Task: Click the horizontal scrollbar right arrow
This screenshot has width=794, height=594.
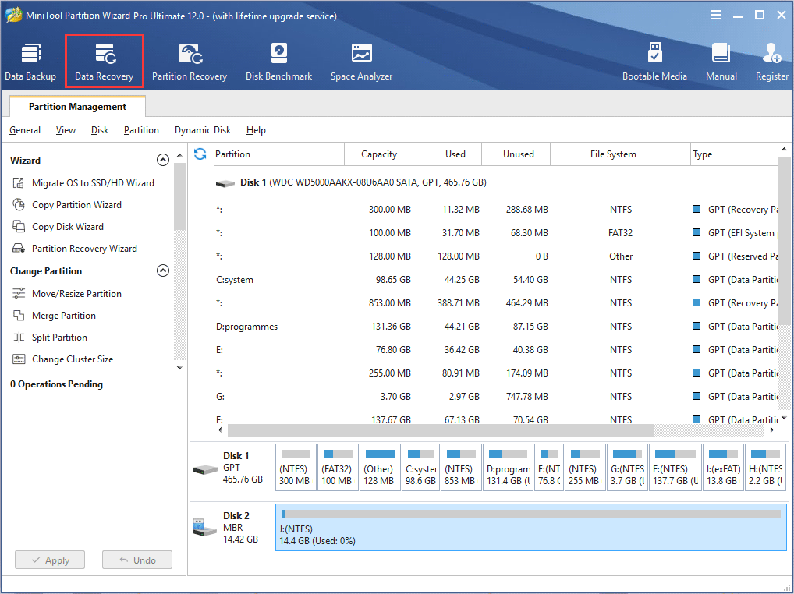Action: pos(771,430)
